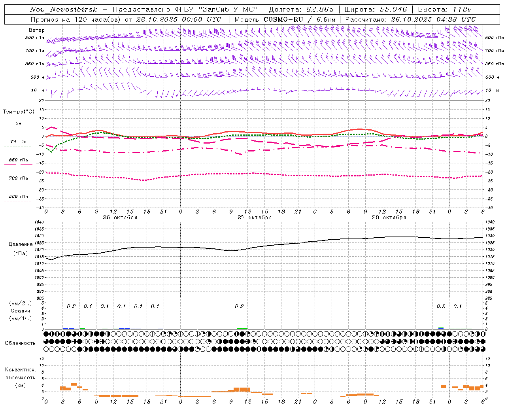Viewport: 506px width, 405px height.
Task: Click the 26 октября date label
Action: 120,218
